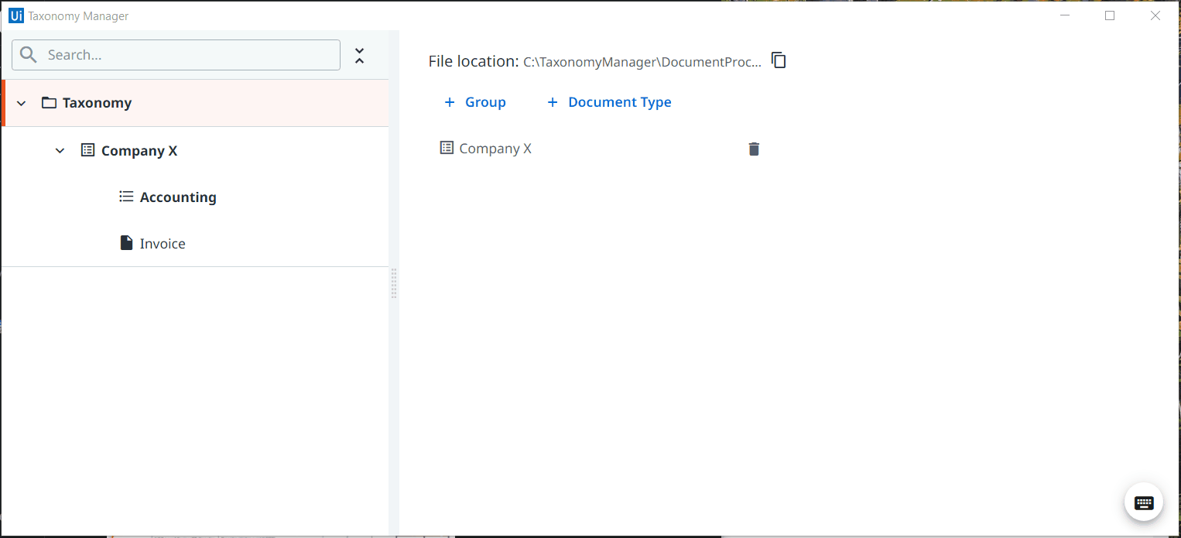Delete Company X with trash icon
Image resolution: width=1181 pixels, height=538 pixels.
coord(754,149)
